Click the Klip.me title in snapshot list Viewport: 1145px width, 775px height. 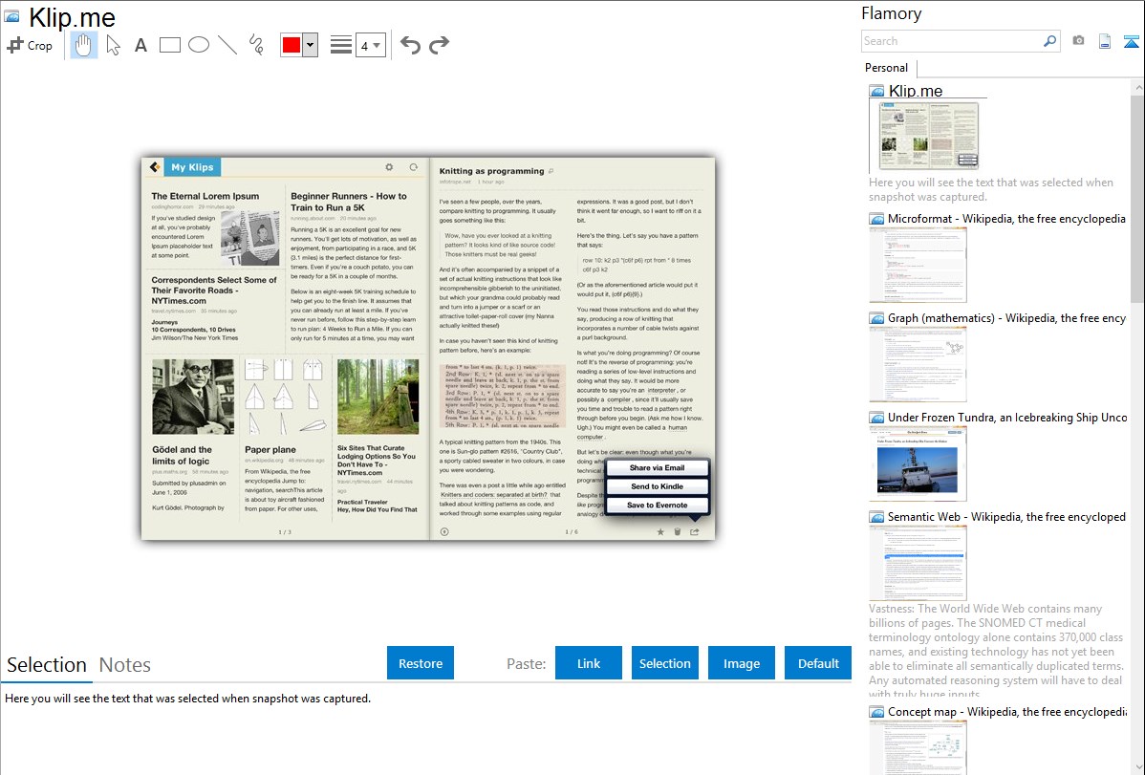coord(915,92)
